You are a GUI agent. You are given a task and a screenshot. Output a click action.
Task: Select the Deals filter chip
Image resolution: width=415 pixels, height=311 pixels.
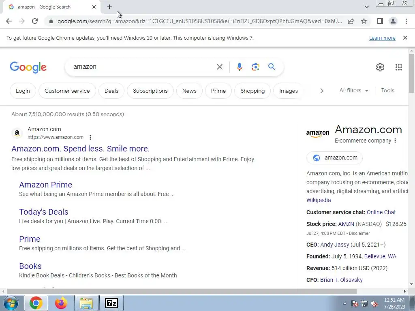pos(111,91)
